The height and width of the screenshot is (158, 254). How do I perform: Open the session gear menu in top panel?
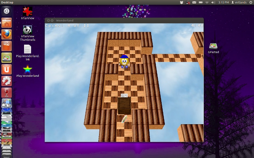pos(251,3)
